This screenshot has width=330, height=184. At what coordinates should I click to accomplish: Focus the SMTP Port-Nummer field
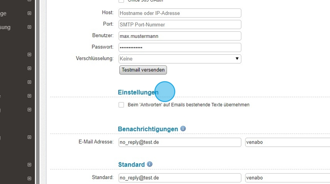coord(180,25)
